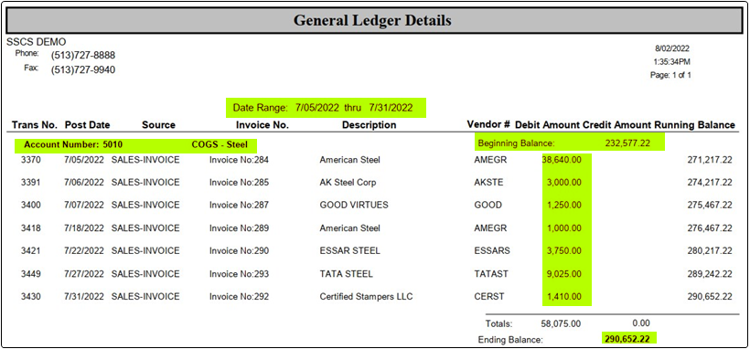Viewport: 750px width, 349px height.
Task: Click the General Ledger Details report title
Action: [x=372, y=21]
